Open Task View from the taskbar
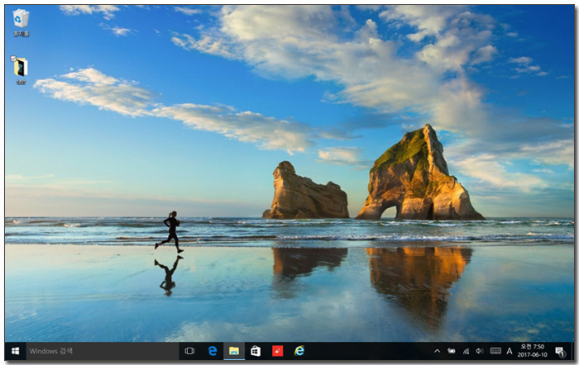Image resolution: width=579 pixels, height=365 pixels. pos(189,351)
